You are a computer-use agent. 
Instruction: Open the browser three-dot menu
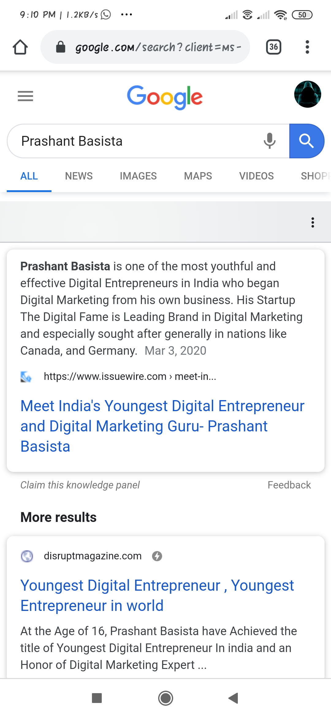pos(307,47)
